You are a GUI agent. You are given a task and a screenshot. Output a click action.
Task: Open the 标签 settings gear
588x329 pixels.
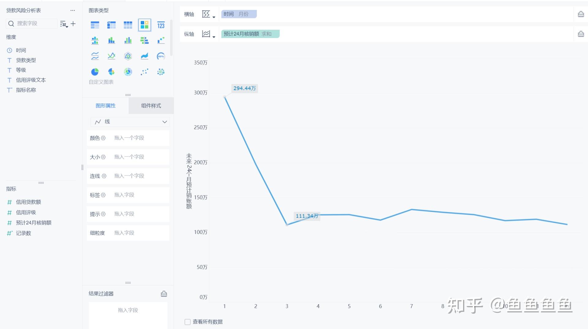103,195
